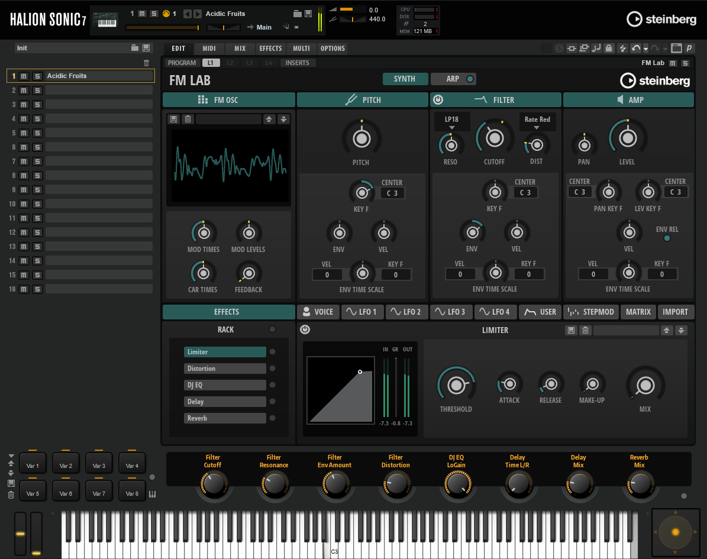Toggle the ARP on/off indicator

(470, 79)
